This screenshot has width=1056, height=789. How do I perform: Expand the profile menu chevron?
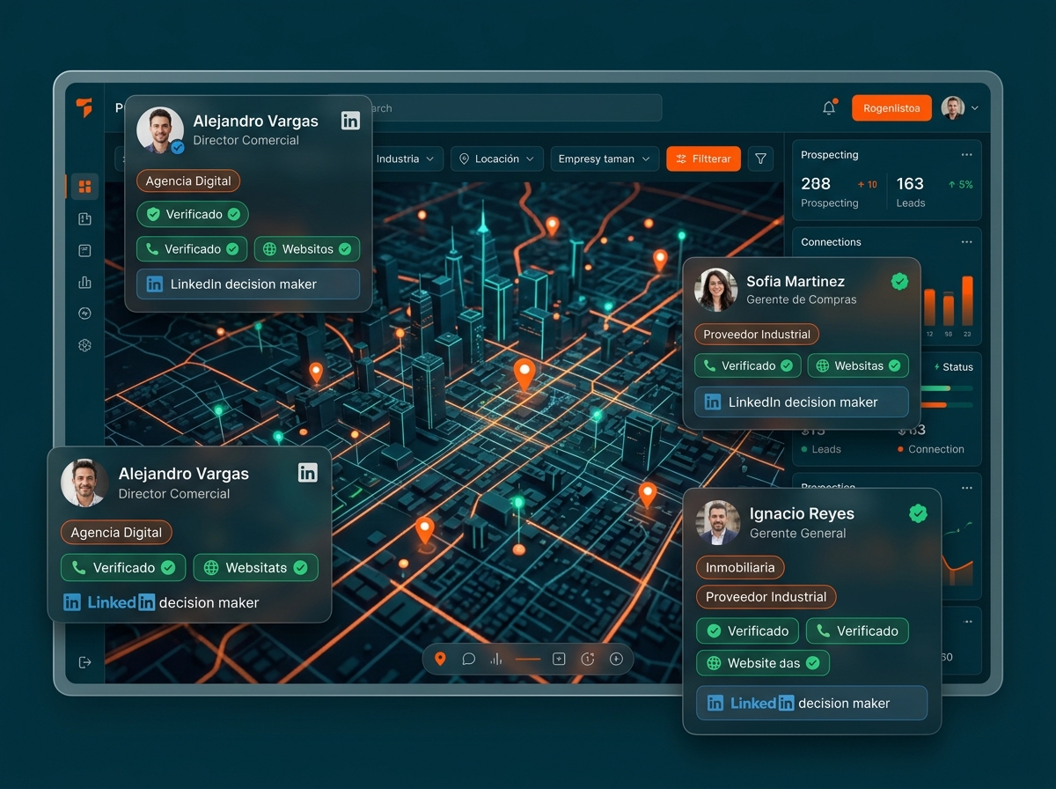pyautogui.click(x=975, y=108)
